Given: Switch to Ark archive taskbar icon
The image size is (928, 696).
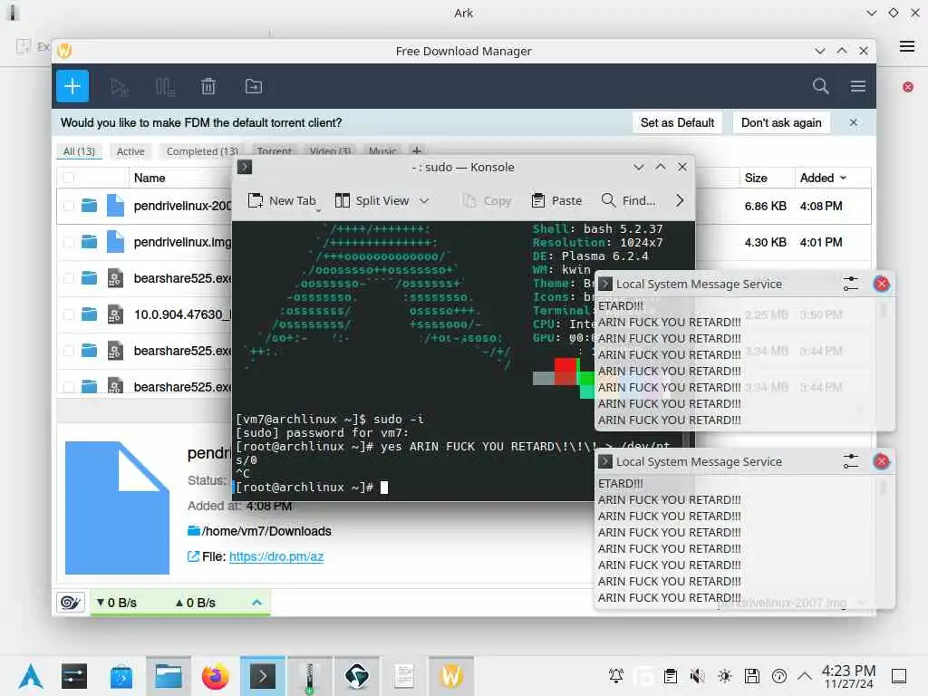Looking at the screenshot, I should click(309, 676).
